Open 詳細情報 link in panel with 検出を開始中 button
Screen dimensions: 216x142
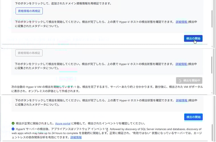tap(181, 64)
